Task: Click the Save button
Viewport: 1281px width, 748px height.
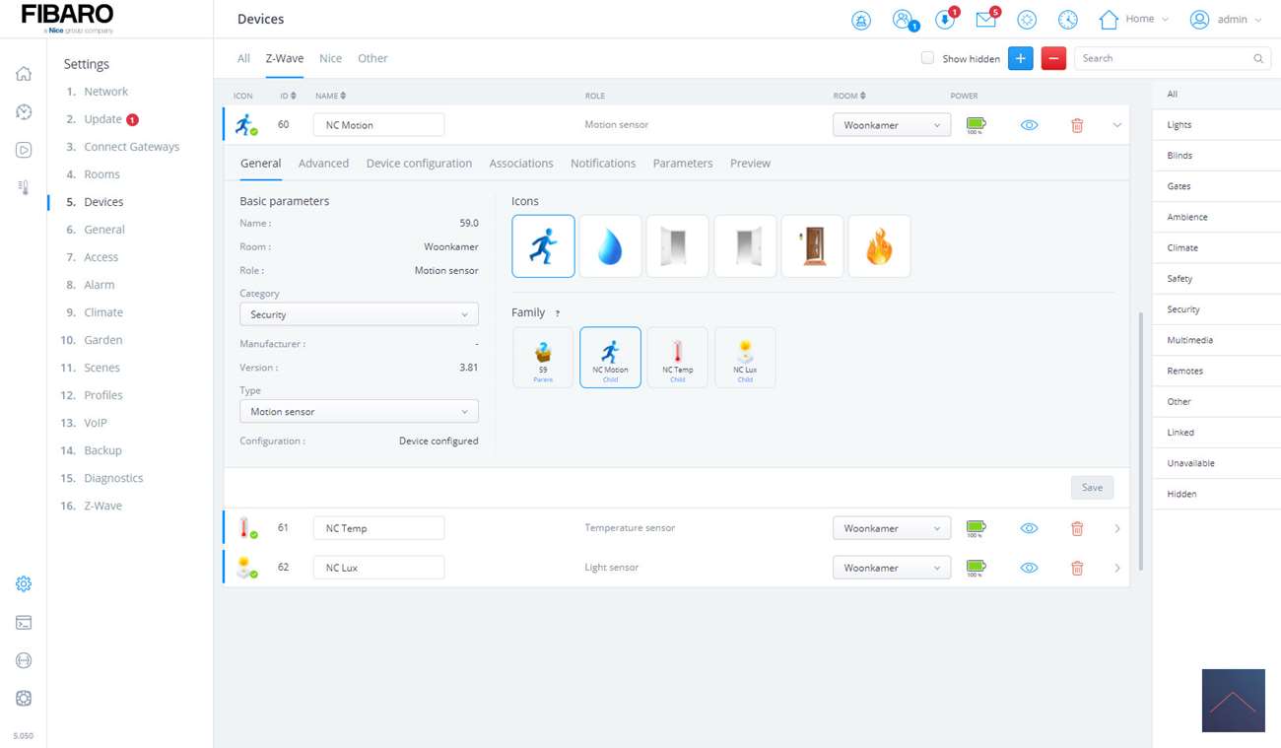Action: (x=1092, y=488)
